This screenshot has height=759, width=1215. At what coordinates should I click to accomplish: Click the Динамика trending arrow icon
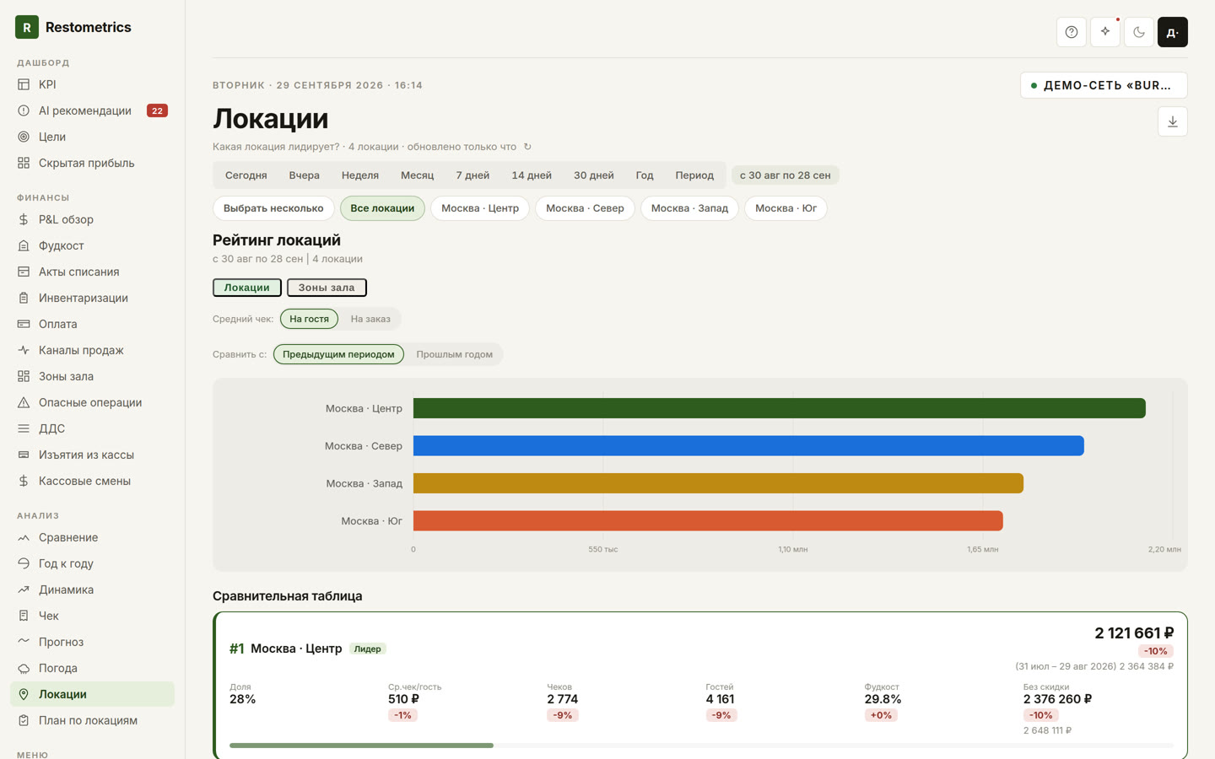pos(24,589)
